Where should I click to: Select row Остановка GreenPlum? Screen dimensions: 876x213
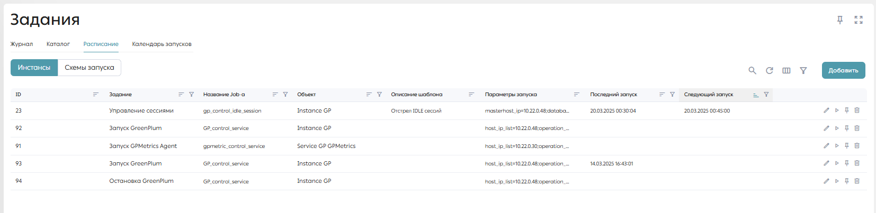point(439,181)
